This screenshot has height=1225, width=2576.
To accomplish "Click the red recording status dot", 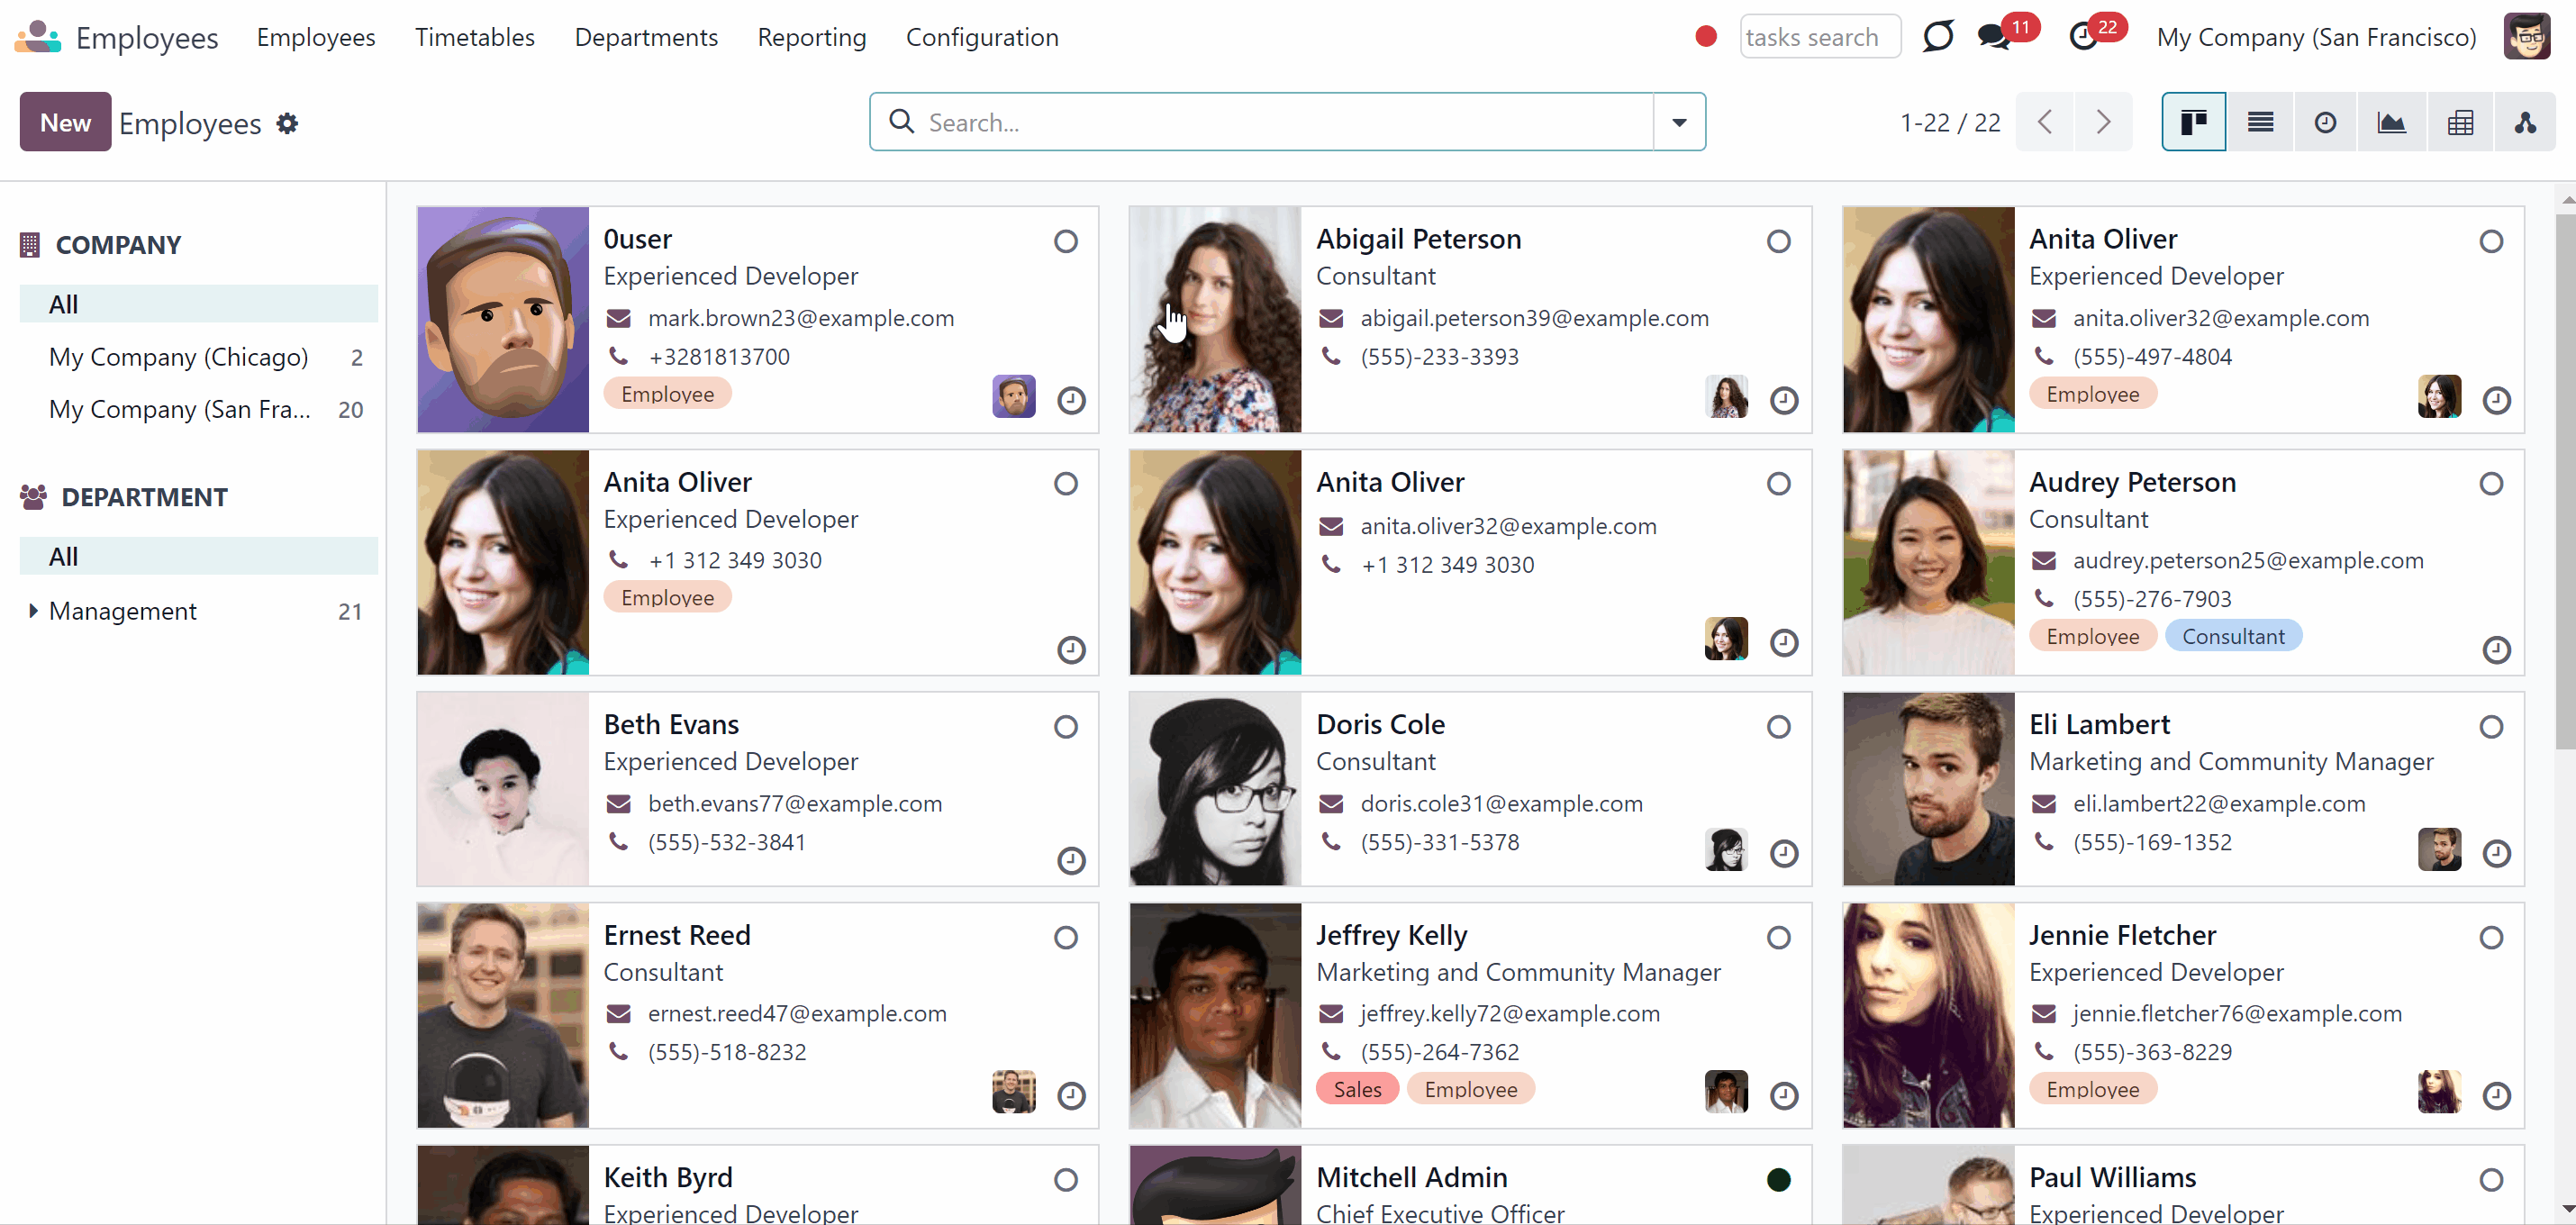I will [1706, 37].
